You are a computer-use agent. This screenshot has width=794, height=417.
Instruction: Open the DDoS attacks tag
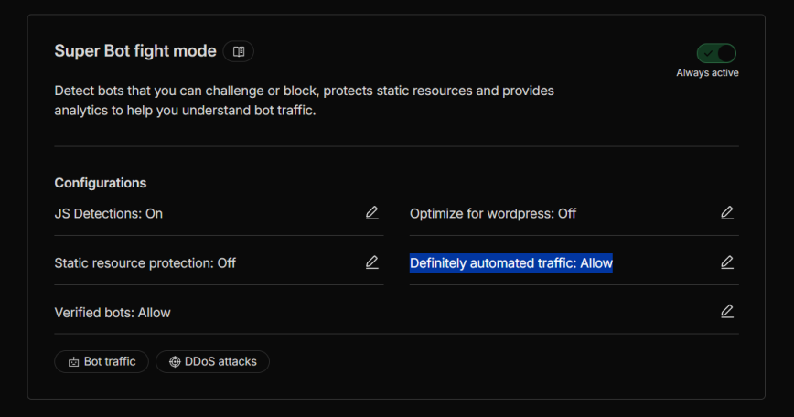click(212, 362)
